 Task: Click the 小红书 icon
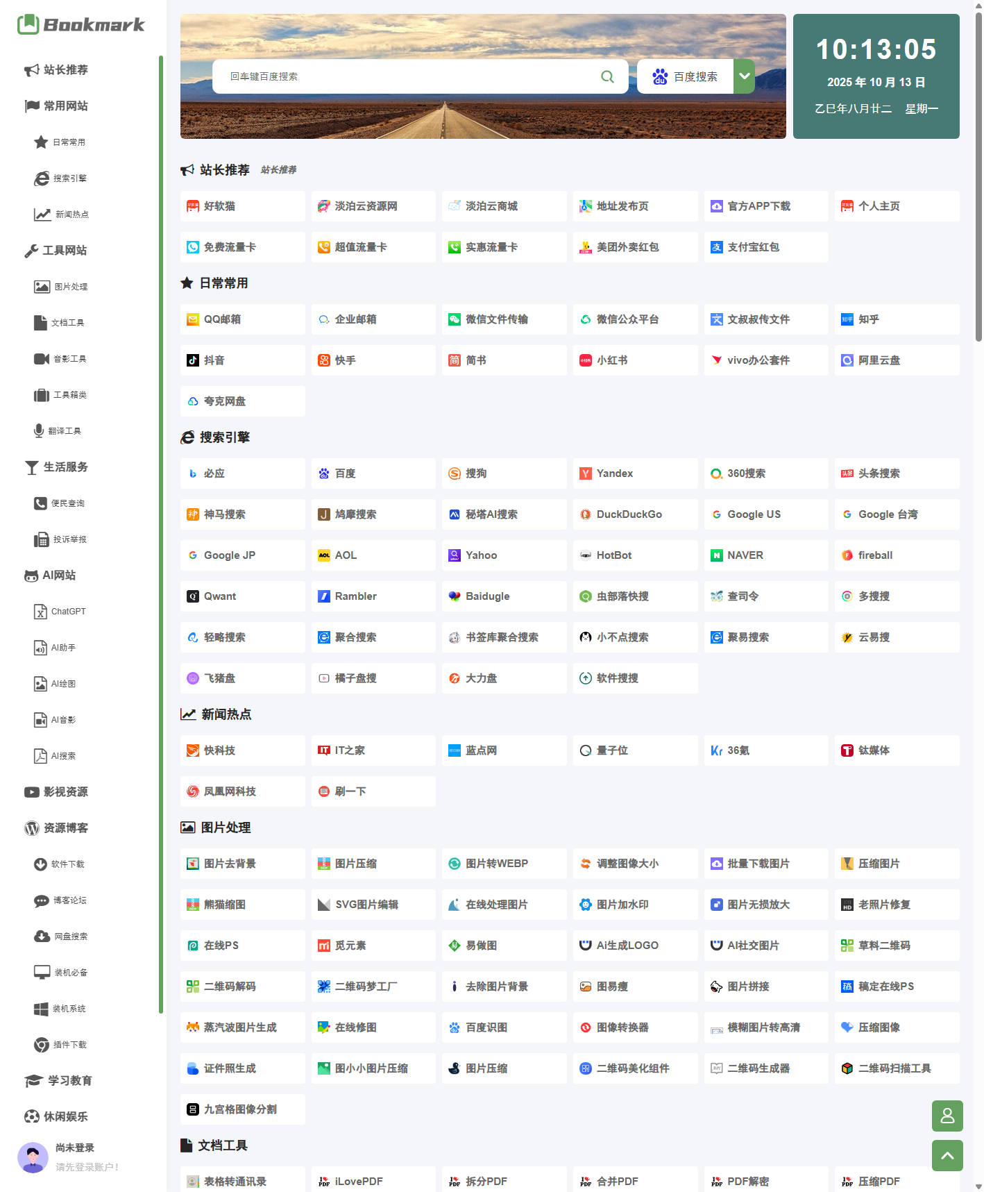click(586, 360)
